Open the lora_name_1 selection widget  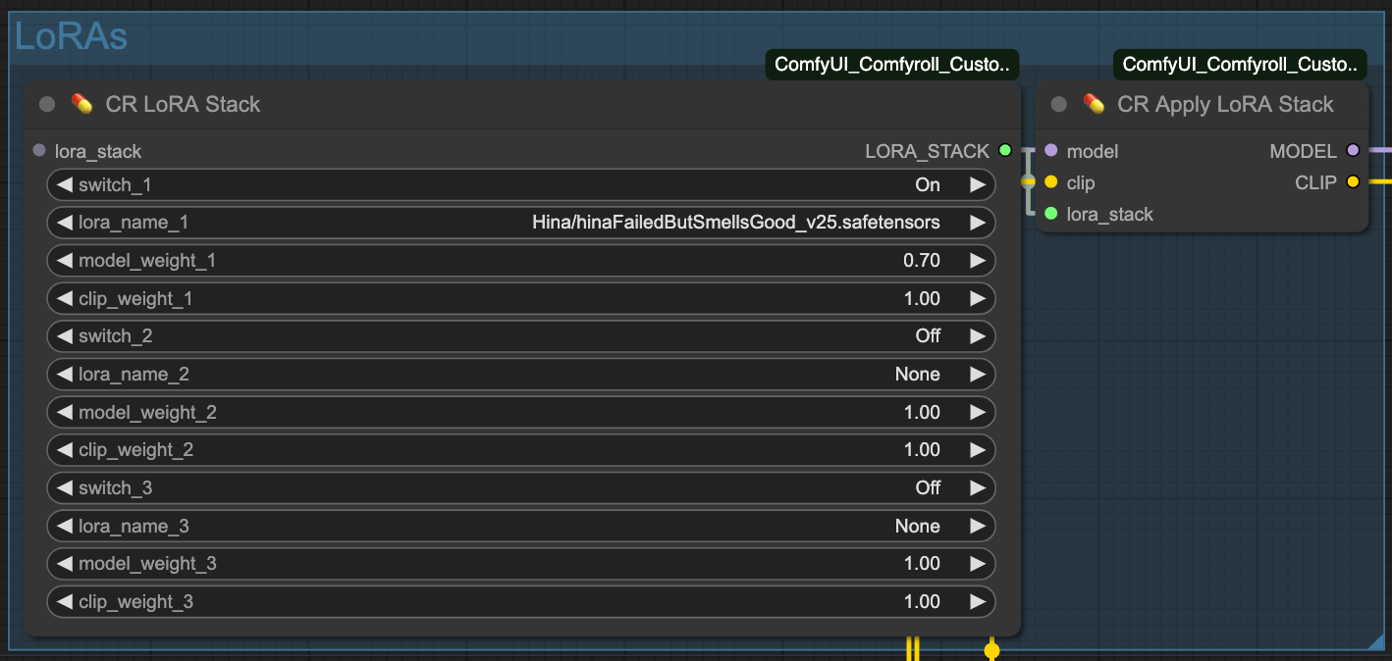click(521, 223)
